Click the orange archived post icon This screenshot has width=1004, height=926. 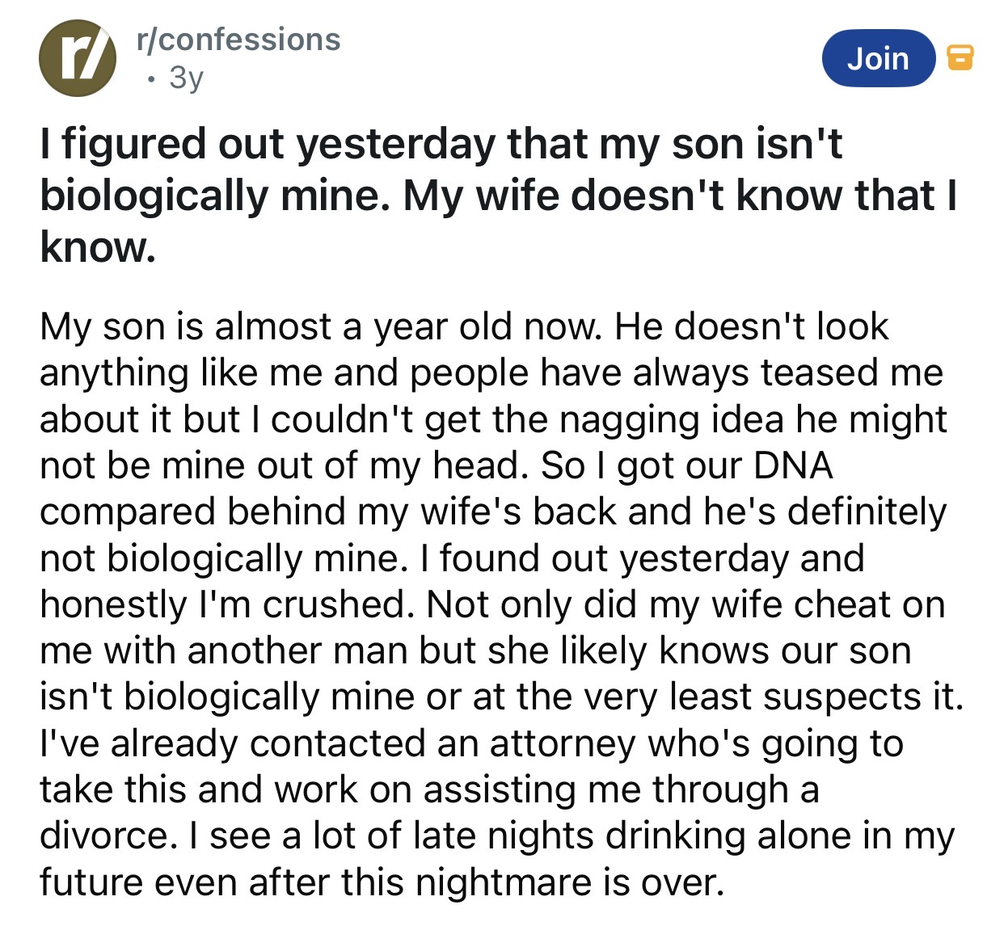(960, 57)
